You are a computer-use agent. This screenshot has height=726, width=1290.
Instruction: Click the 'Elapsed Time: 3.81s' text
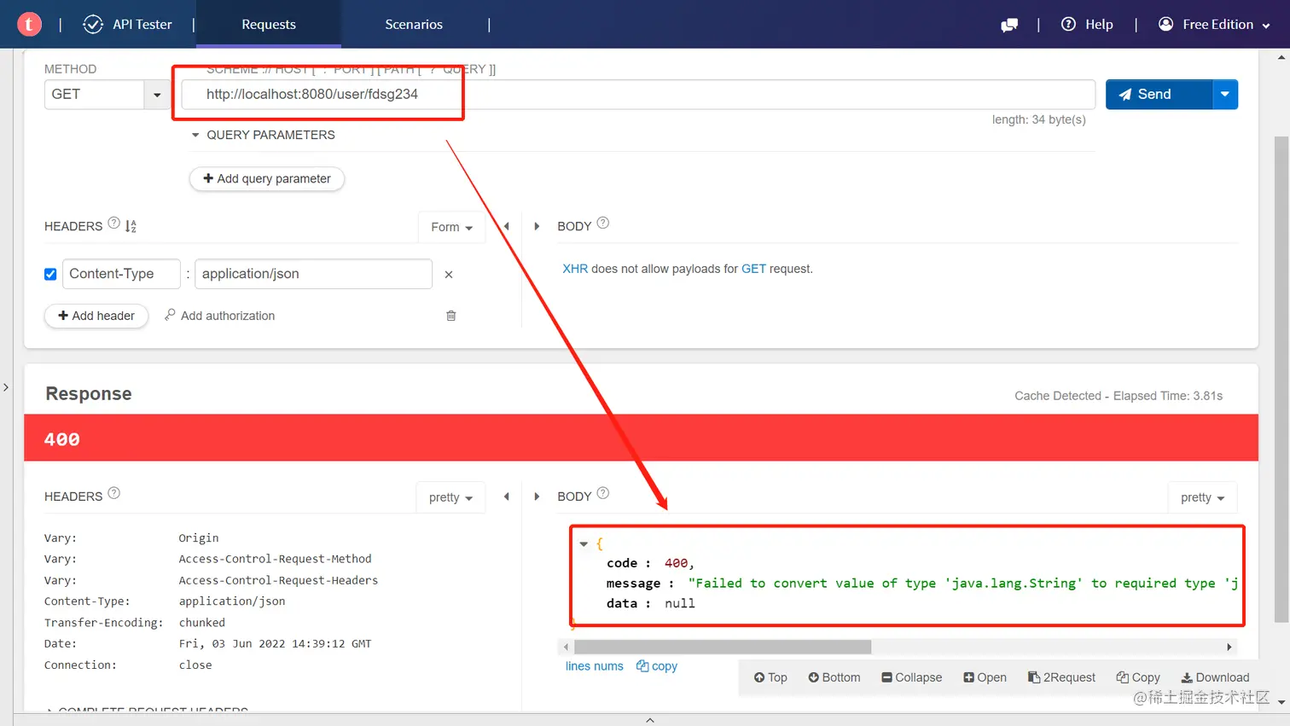coord(1168,396)
